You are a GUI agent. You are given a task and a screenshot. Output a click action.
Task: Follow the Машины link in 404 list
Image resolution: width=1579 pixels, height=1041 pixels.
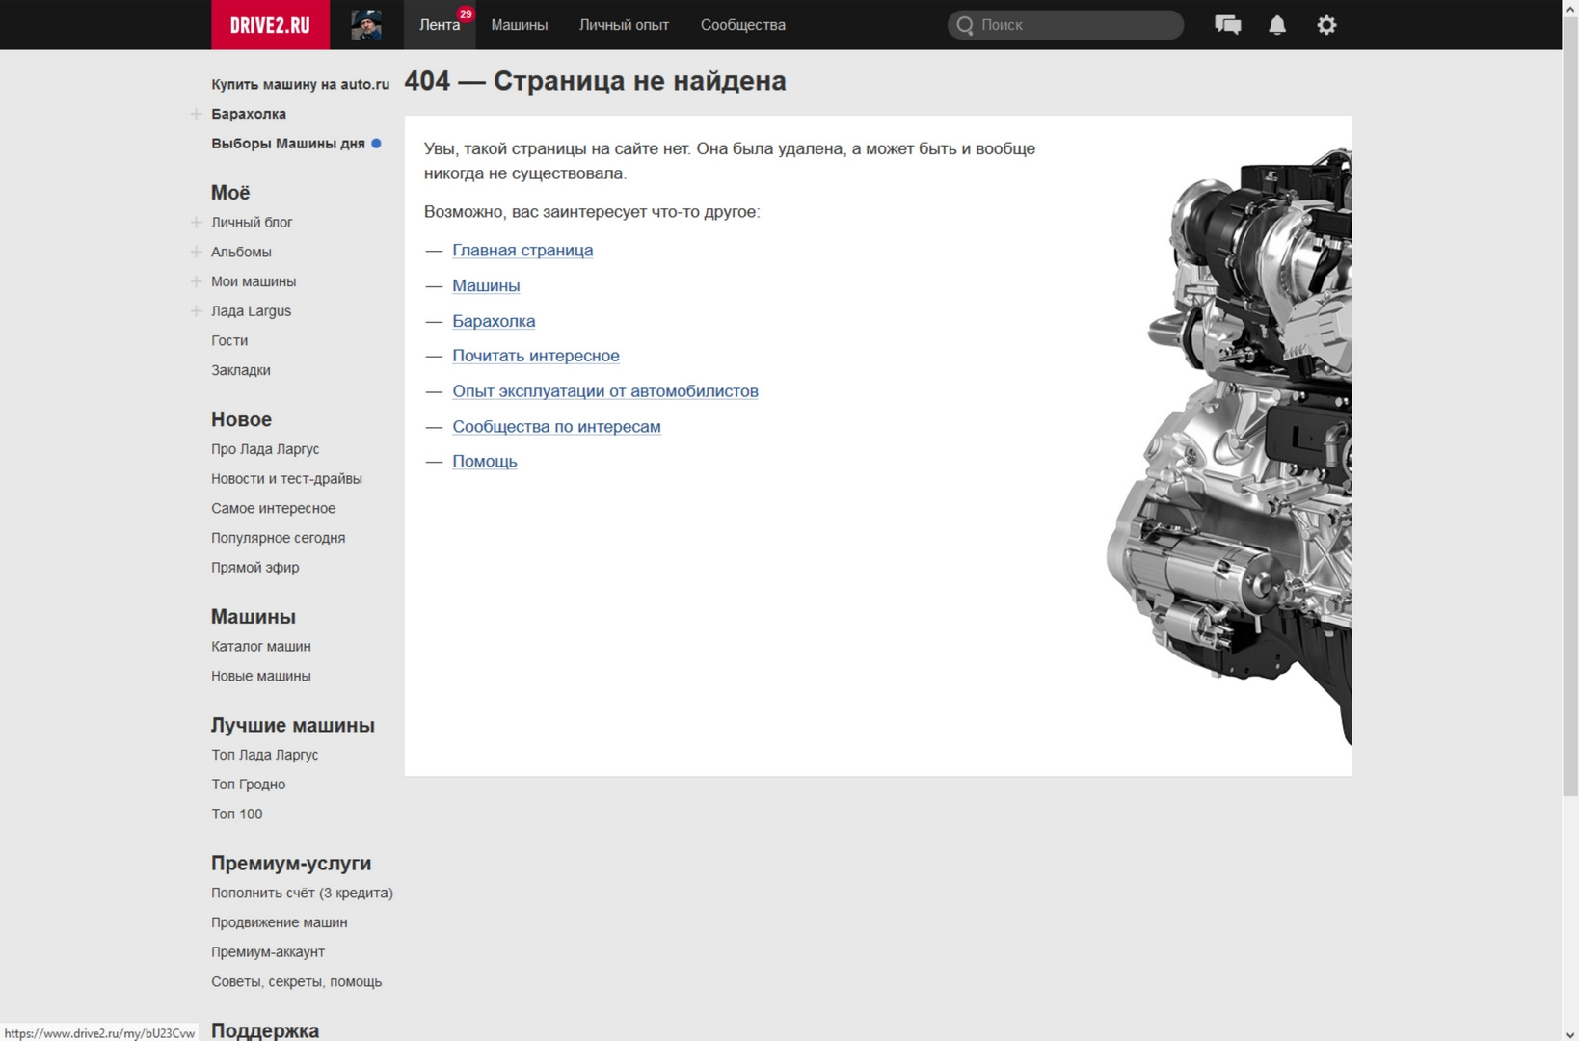point(486,286)
